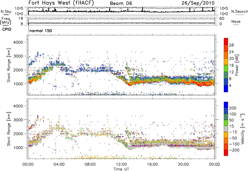Click the '08:00' time tick label
248x171 pixels.
coord(90,165)
